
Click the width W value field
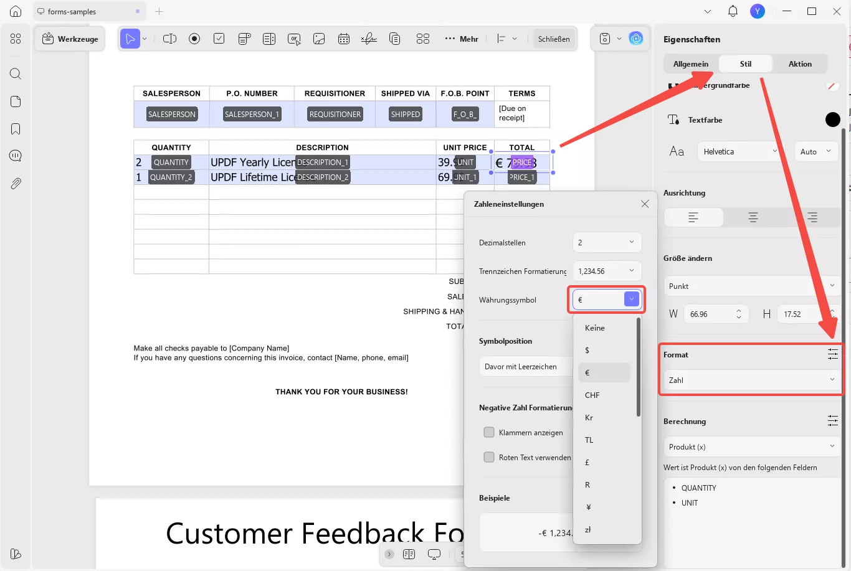[x=715, y=314]
